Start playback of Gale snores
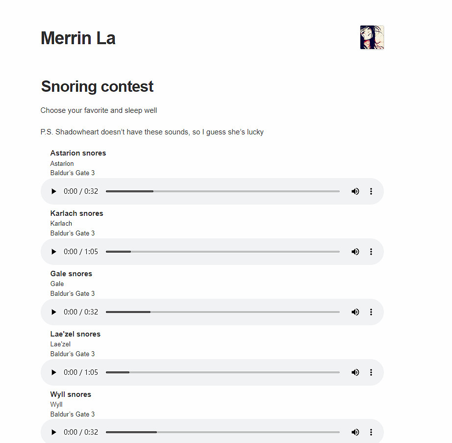452x443 pixels. (x=54, y=312)
